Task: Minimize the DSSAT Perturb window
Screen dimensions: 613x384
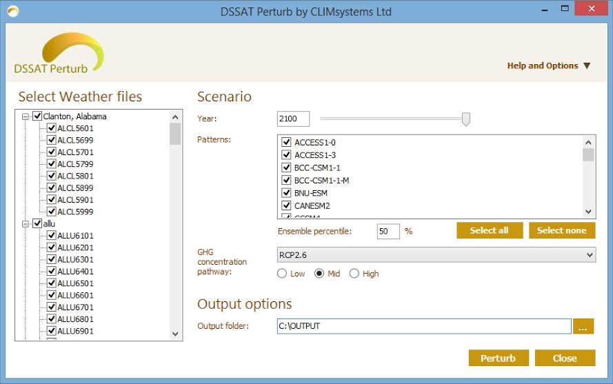Action: click(x=545, y=10)
